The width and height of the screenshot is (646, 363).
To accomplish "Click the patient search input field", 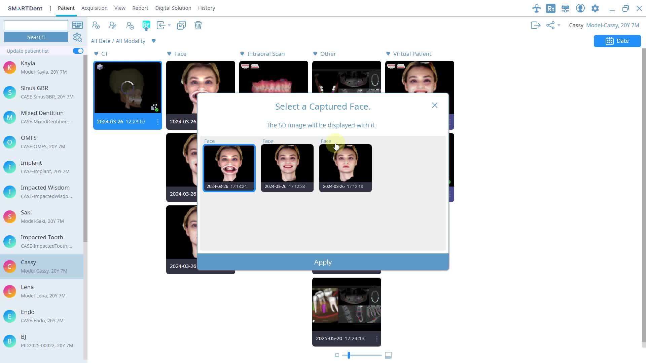I will coord(36,25).
